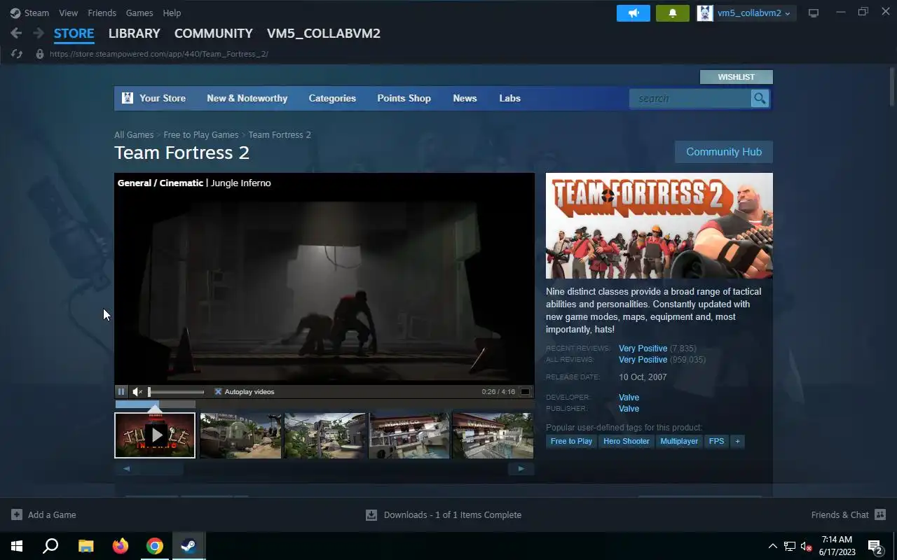
Task: Open announcements via the megaphone icon
Action: pyautogui.click(x=634, y=13)
